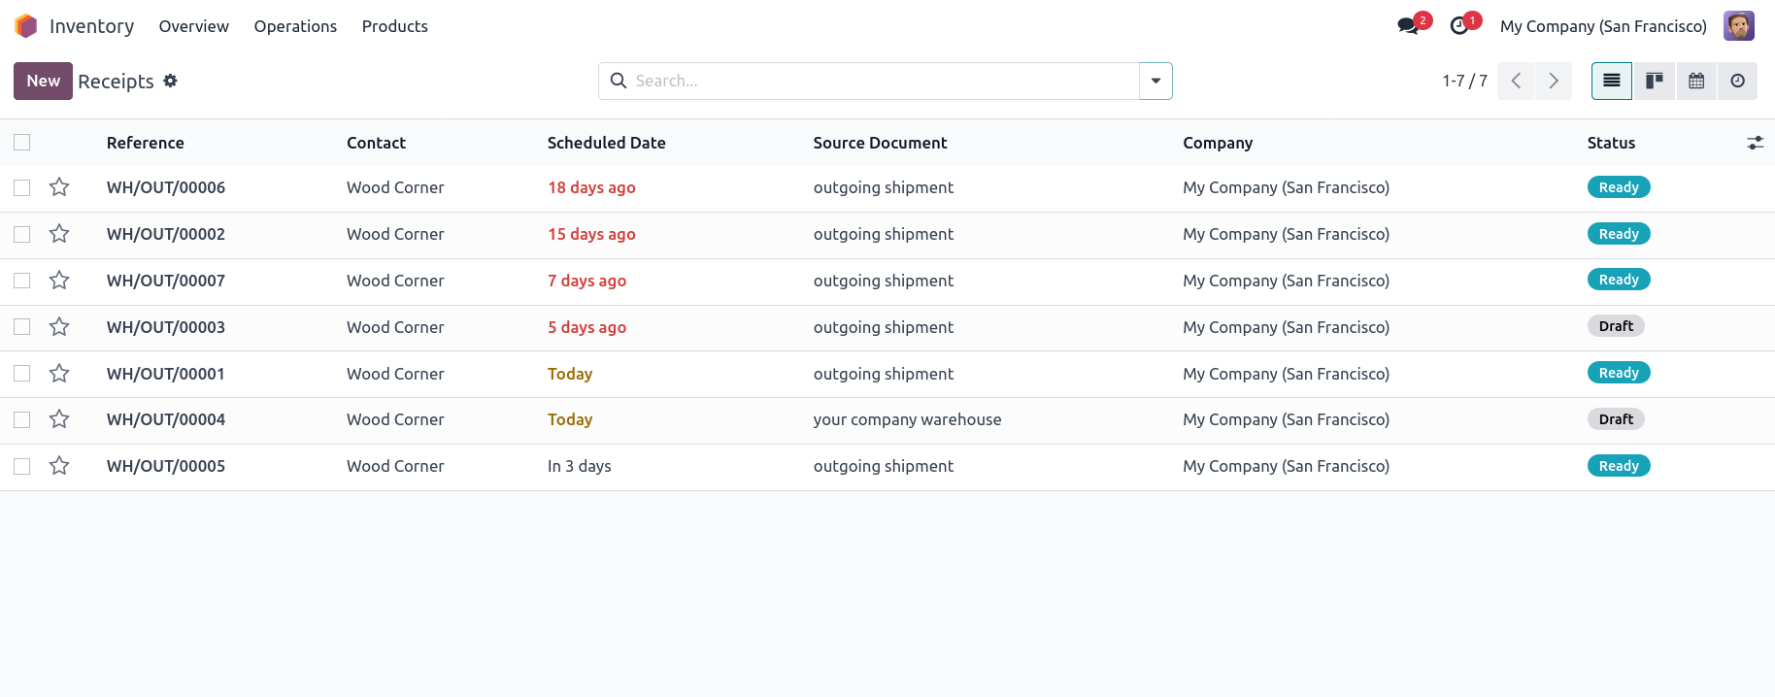Open the company switcher My Company (San Francisco)
The width and height of the screenshot is (1775, 697).
pos(1602,26)
